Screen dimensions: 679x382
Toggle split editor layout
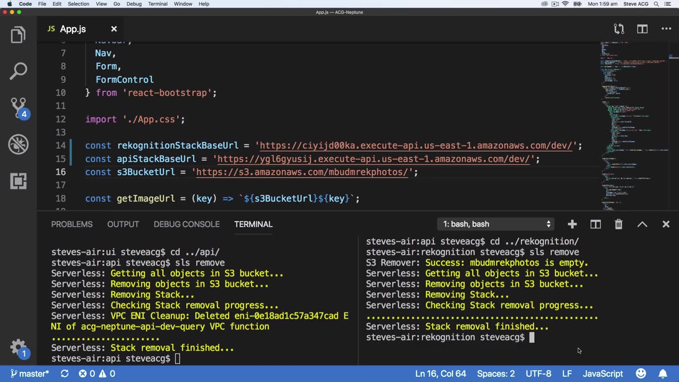tap(642, 29)
